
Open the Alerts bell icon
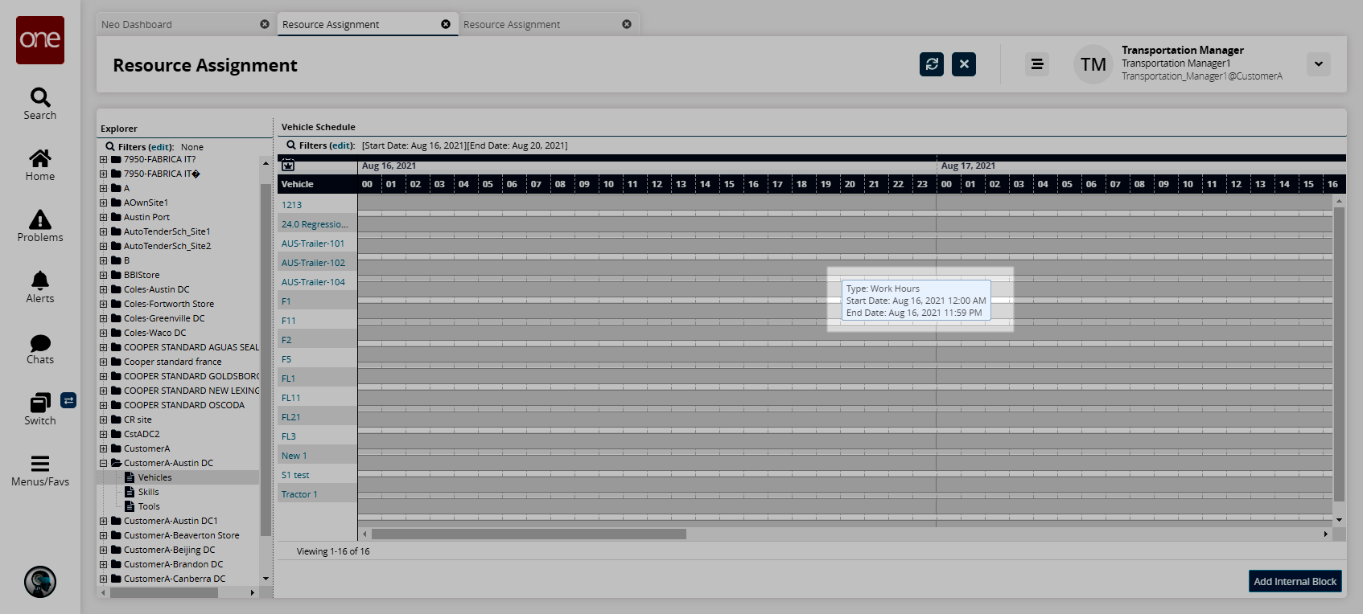(40, 280)
